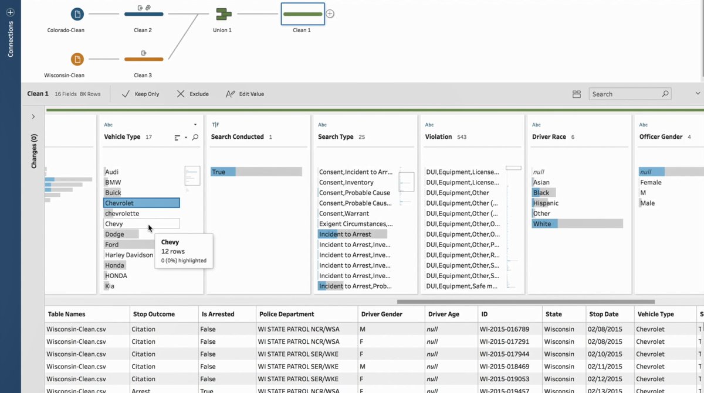Toggle the profile pane view icon

[x=577, y=94]
